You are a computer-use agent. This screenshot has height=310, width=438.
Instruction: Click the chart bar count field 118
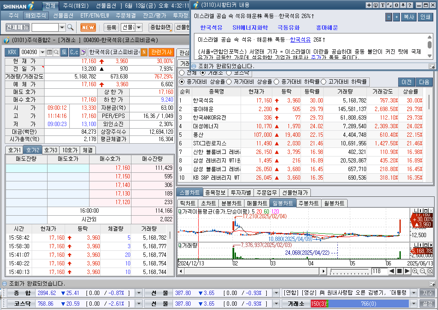pyautogui.click(x=379, y=271)
